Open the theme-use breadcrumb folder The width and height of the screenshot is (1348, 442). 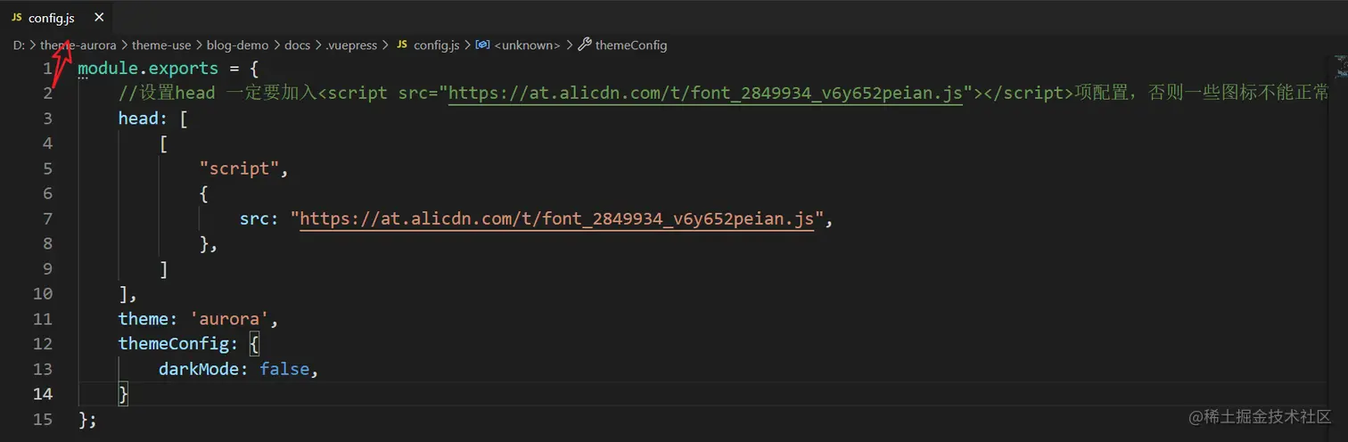[x=161, y=45]
